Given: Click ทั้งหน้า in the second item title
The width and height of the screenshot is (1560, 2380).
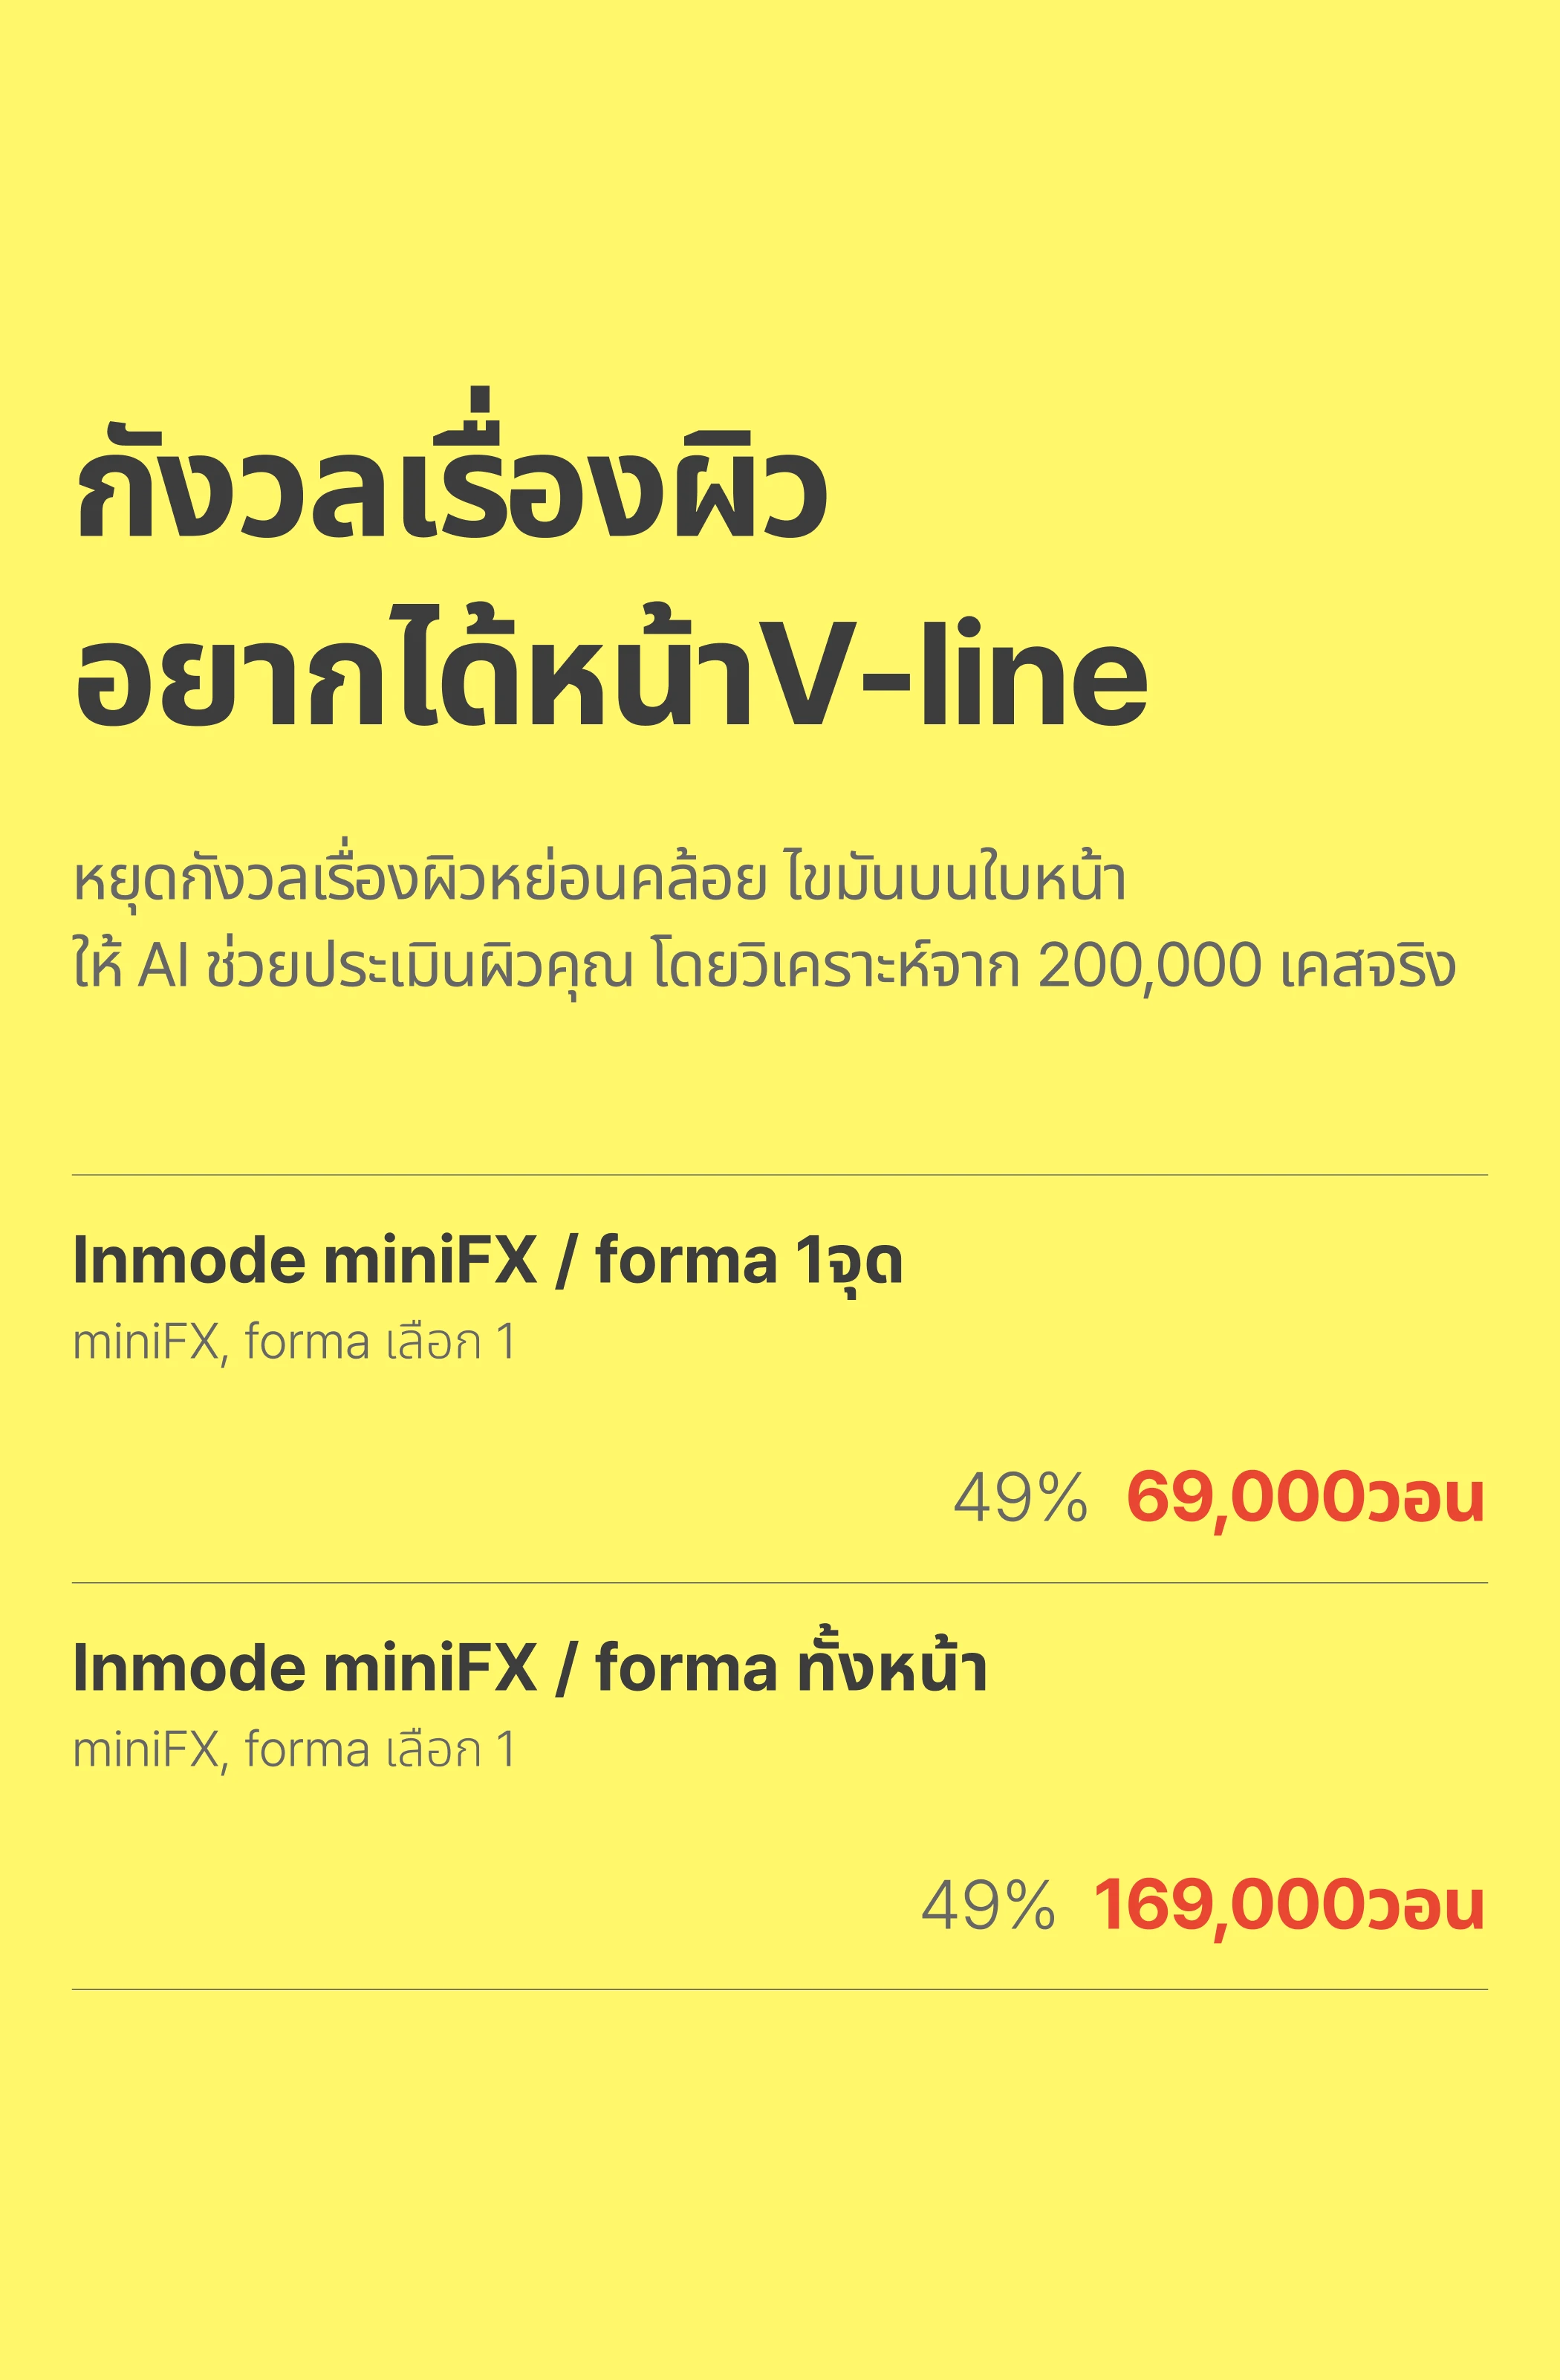Looking at the screenshot, I should 892,1665.
